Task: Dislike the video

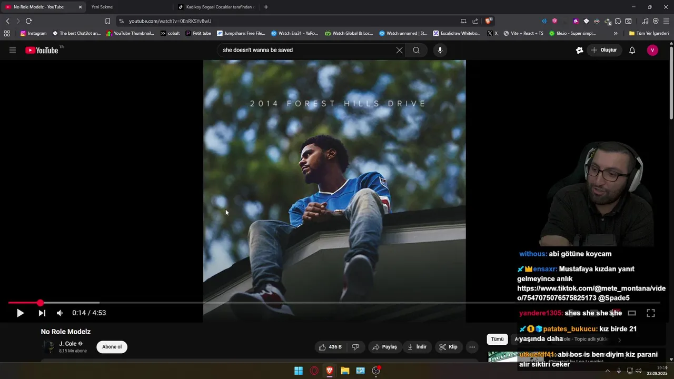Action: click(x=355, y=347)
